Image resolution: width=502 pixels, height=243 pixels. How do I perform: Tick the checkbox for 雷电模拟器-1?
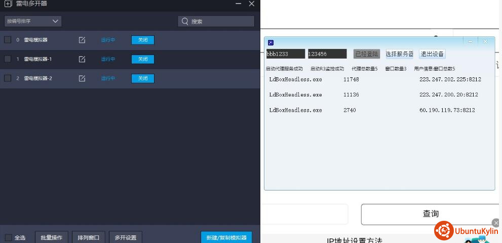click(8, 59)
